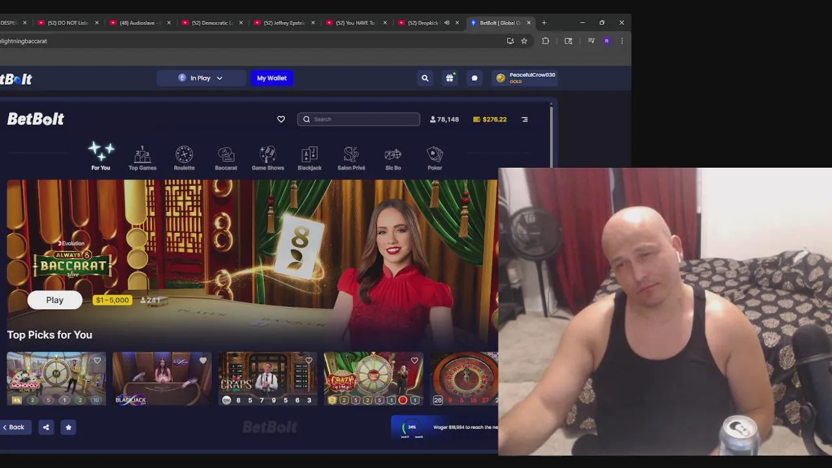Click the Top Picks for You heading

click(49, 335)
